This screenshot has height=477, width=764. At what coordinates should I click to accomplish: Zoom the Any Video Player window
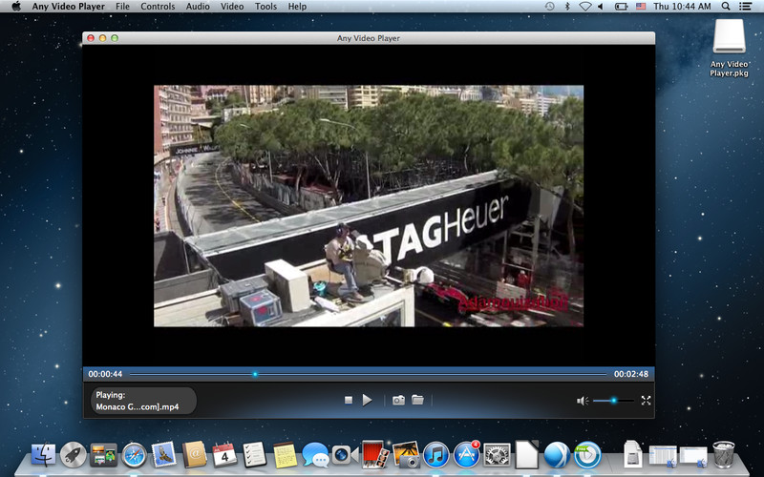tap(115, 38)
